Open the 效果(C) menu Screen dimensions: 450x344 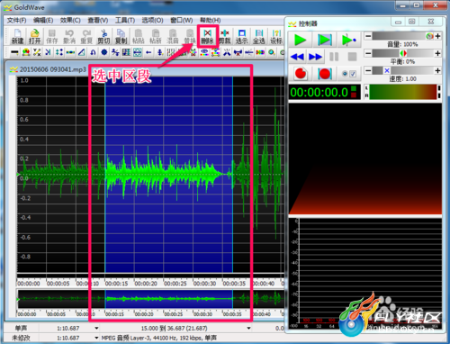tap(70, 20)
